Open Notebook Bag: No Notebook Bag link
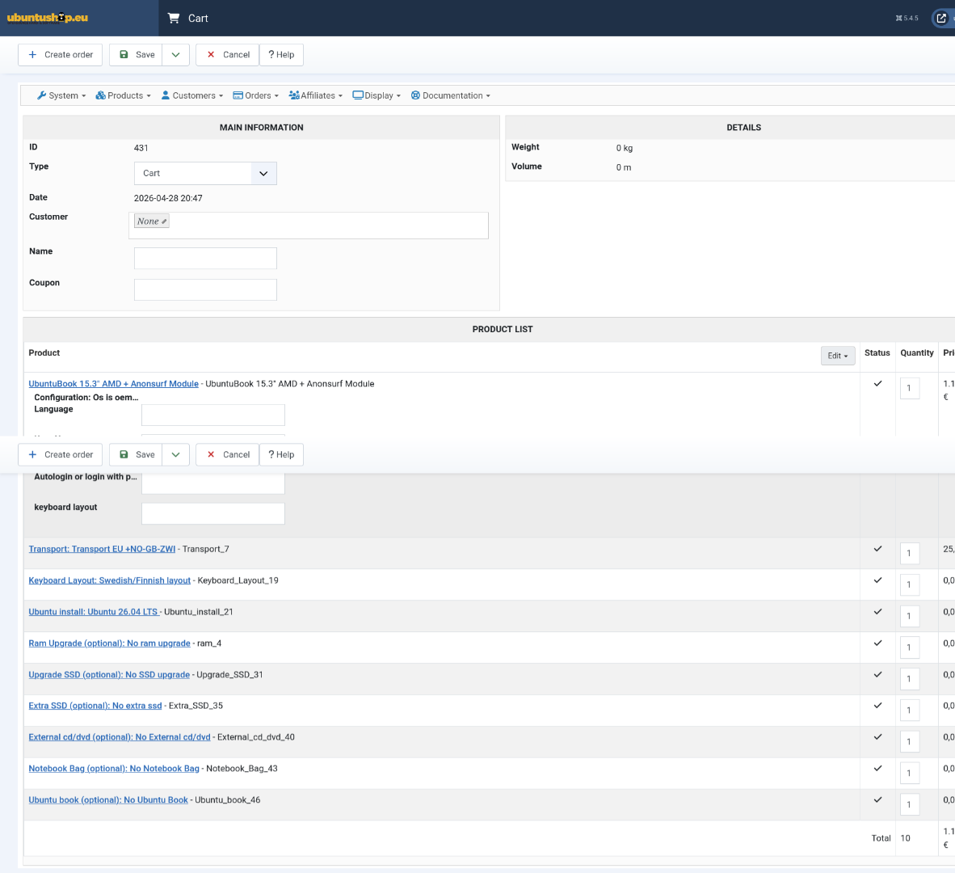Image resolution: width=955 pixels, height=873 pixels. coord(114,768)
